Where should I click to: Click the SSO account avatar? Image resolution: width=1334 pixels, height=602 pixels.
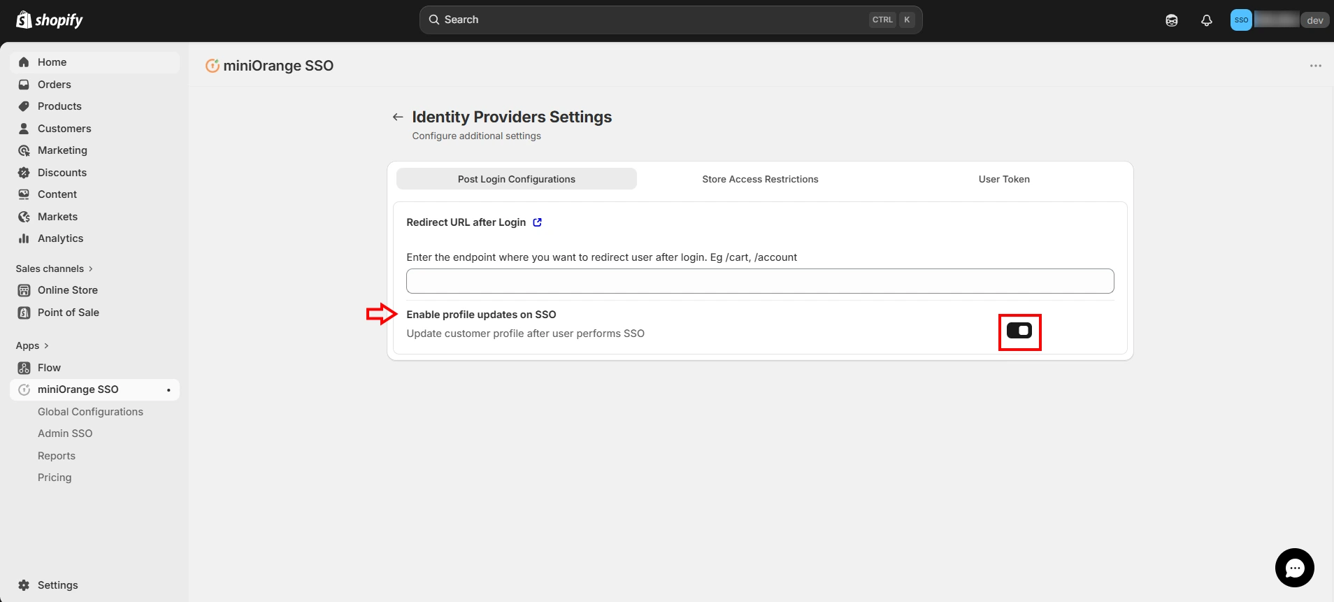(x=1241, y=20)
